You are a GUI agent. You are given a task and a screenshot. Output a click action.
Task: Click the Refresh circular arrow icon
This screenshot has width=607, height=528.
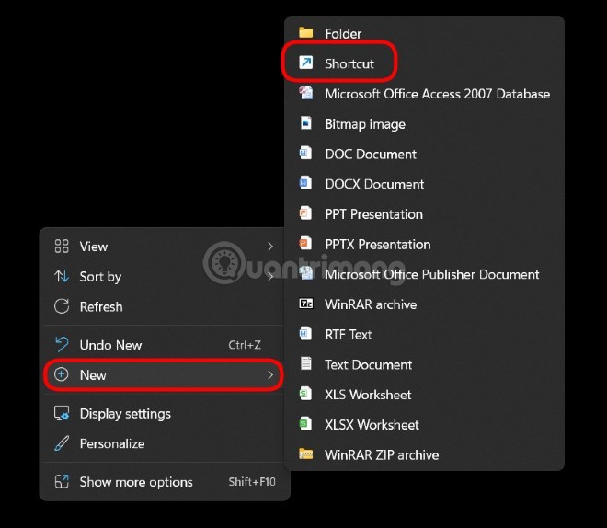click(x=62, y=306)
